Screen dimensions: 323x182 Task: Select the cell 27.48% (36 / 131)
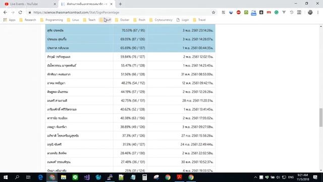tap(130, 162)
